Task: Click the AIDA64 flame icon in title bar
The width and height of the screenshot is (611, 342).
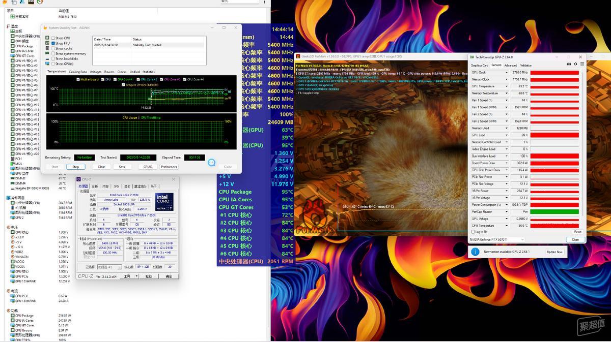Action: pos(44,27)
